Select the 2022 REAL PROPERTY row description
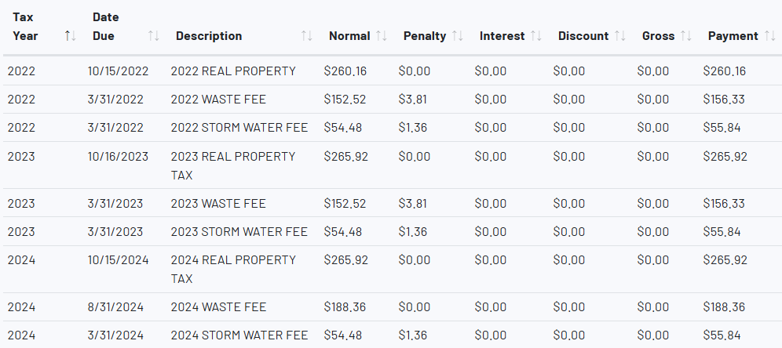The height and width of the screenshot is (348, 782). click(x=233, y=71)
